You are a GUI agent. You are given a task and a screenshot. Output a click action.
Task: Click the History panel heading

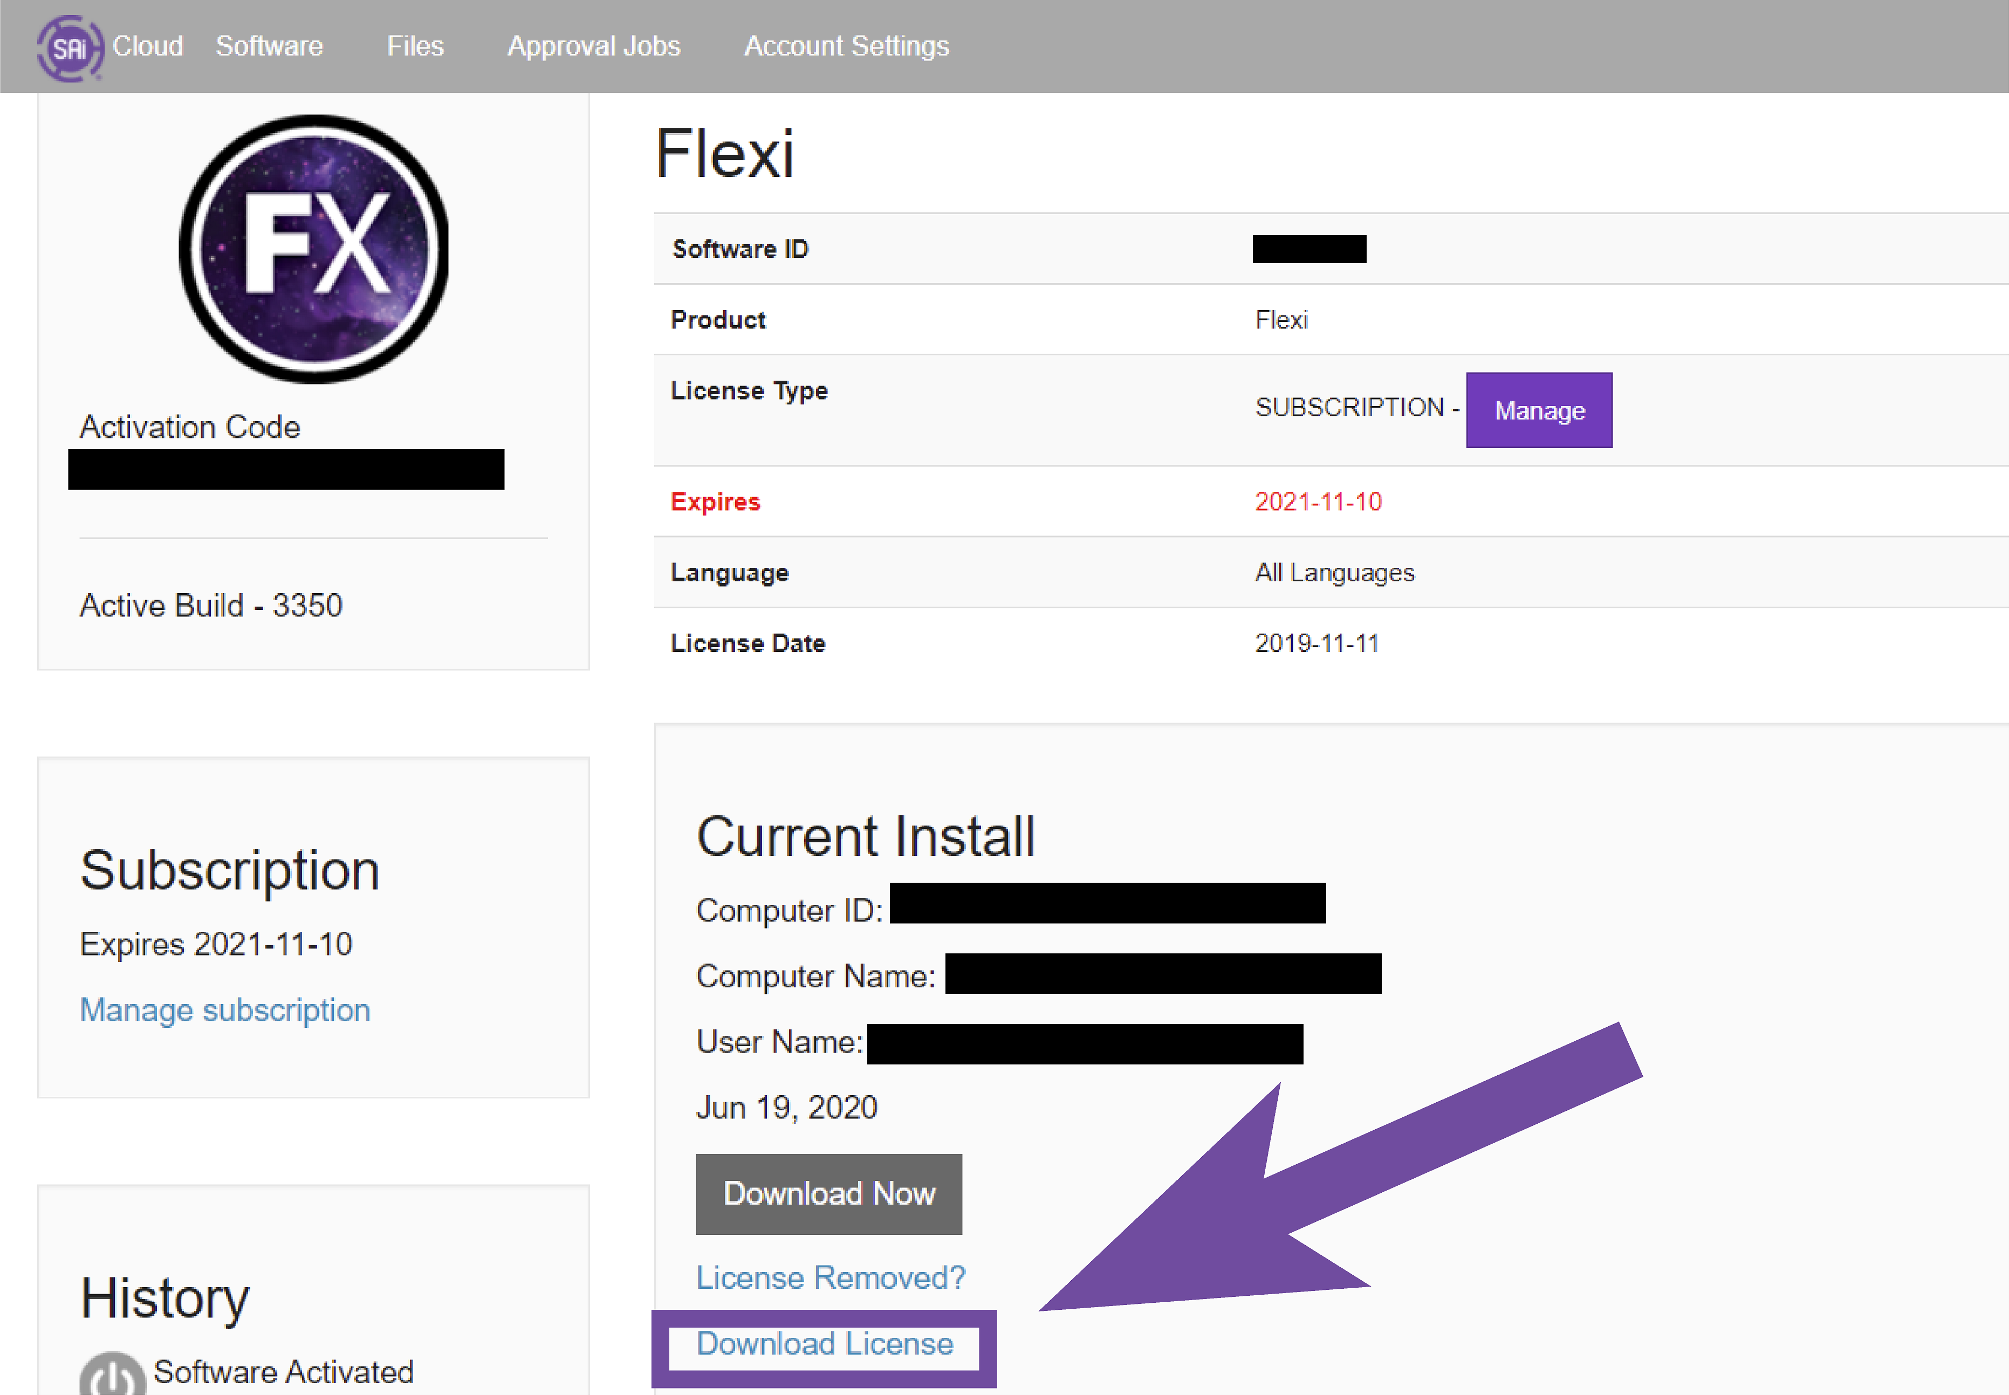tap(164, 1299)
